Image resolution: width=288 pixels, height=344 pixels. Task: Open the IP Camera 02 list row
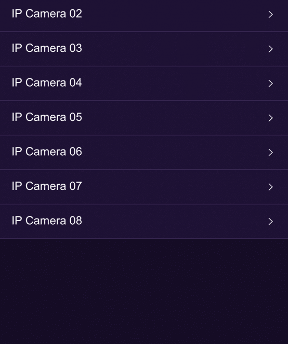click(x=144, y=16)
